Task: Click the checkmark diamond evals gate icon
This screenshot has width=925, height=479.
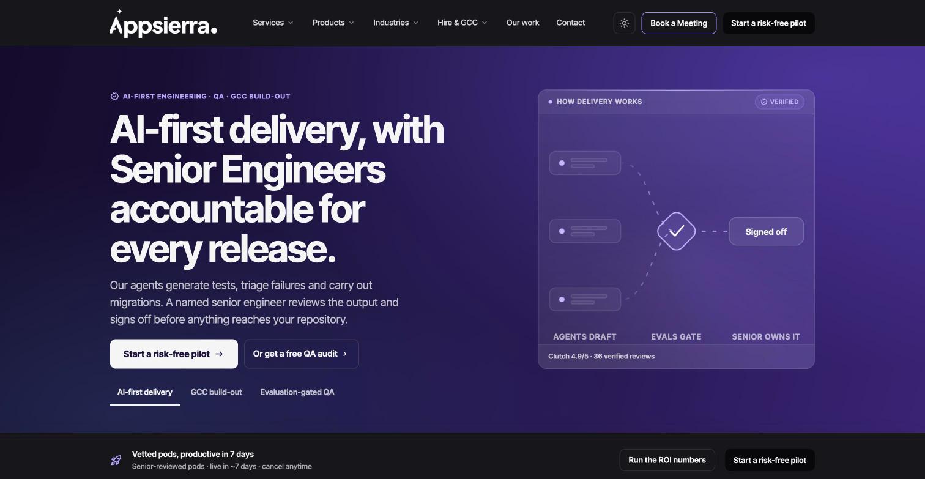Action: click(676, 231)
